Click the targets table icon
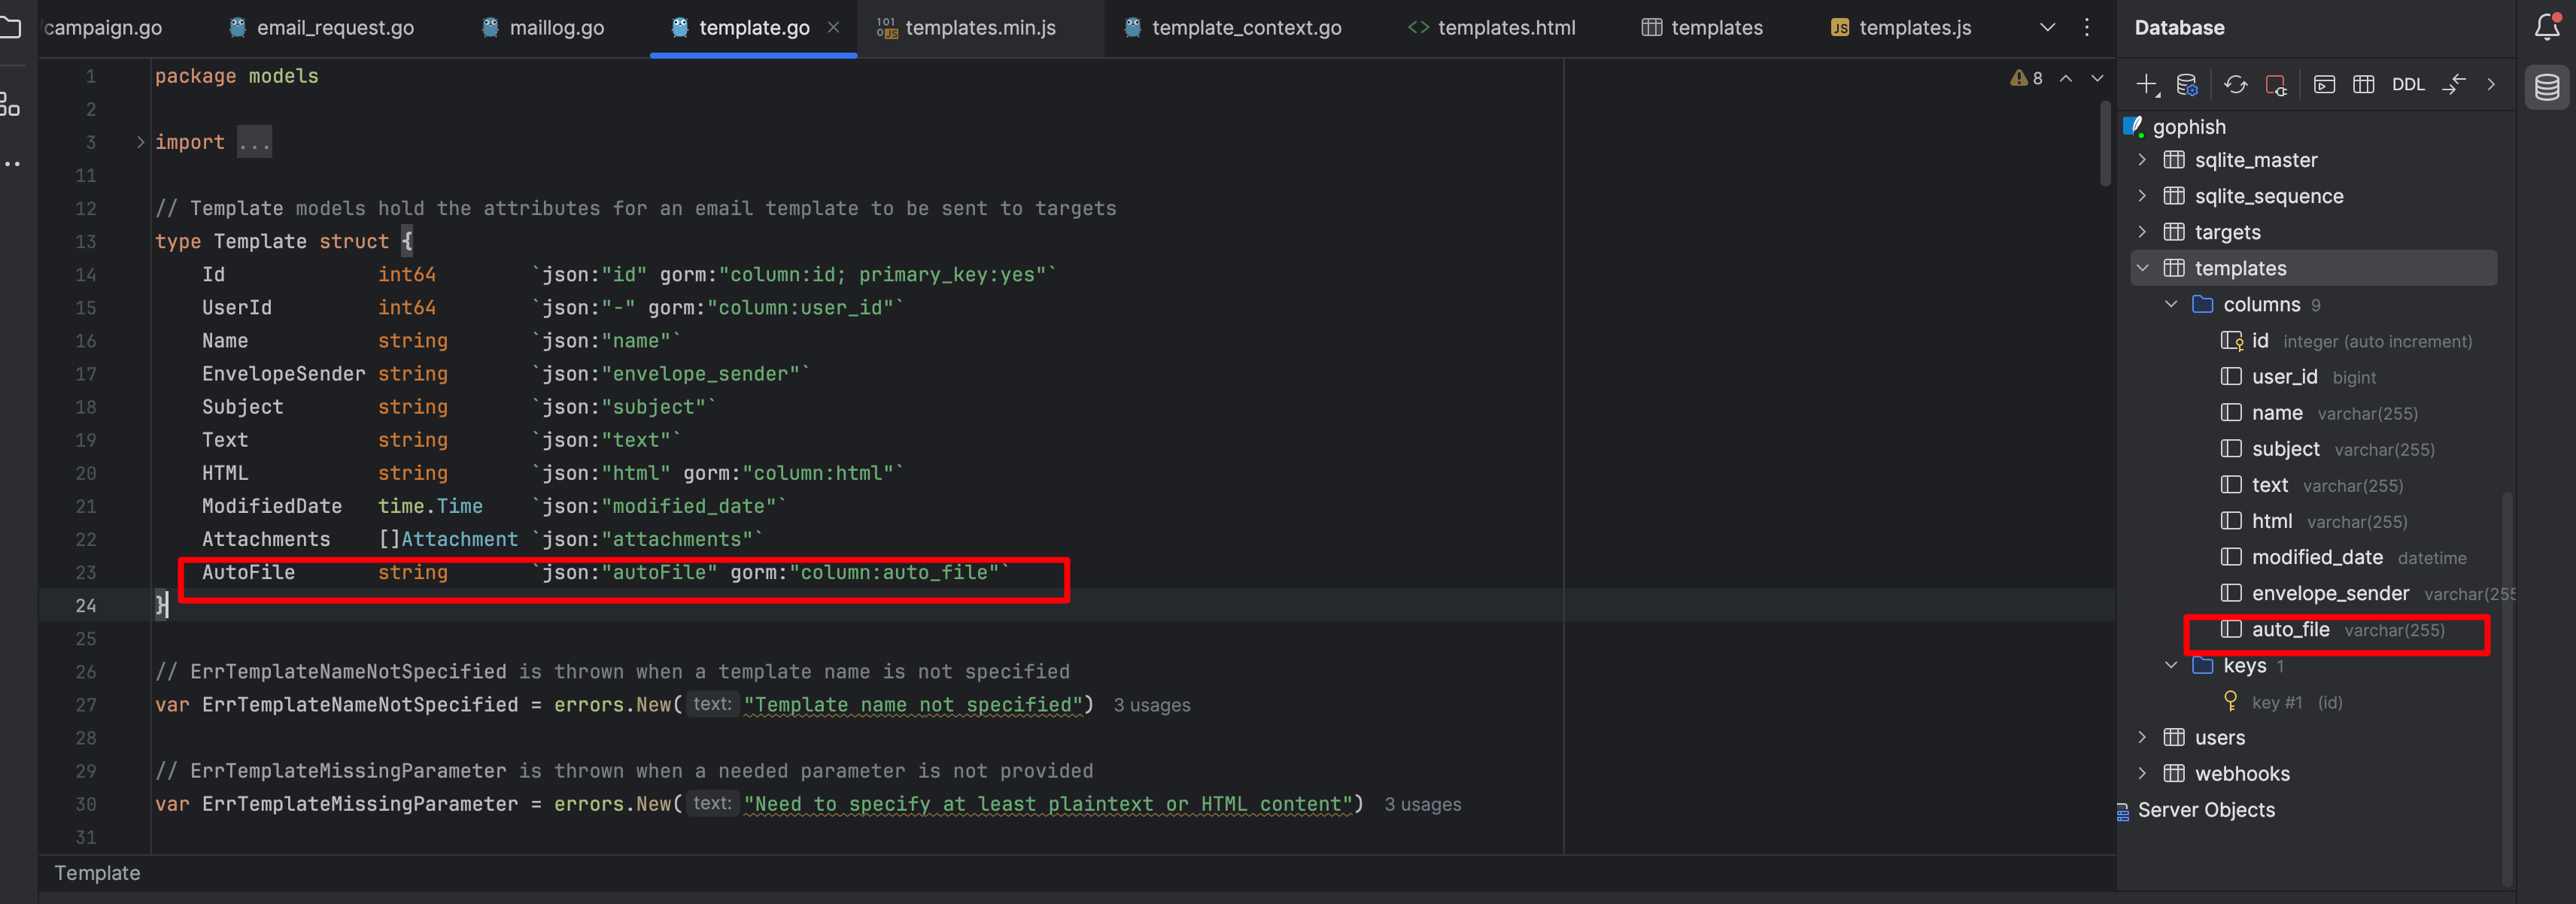This screenshot has height=904, width=2576. (x=2174, y=232)
